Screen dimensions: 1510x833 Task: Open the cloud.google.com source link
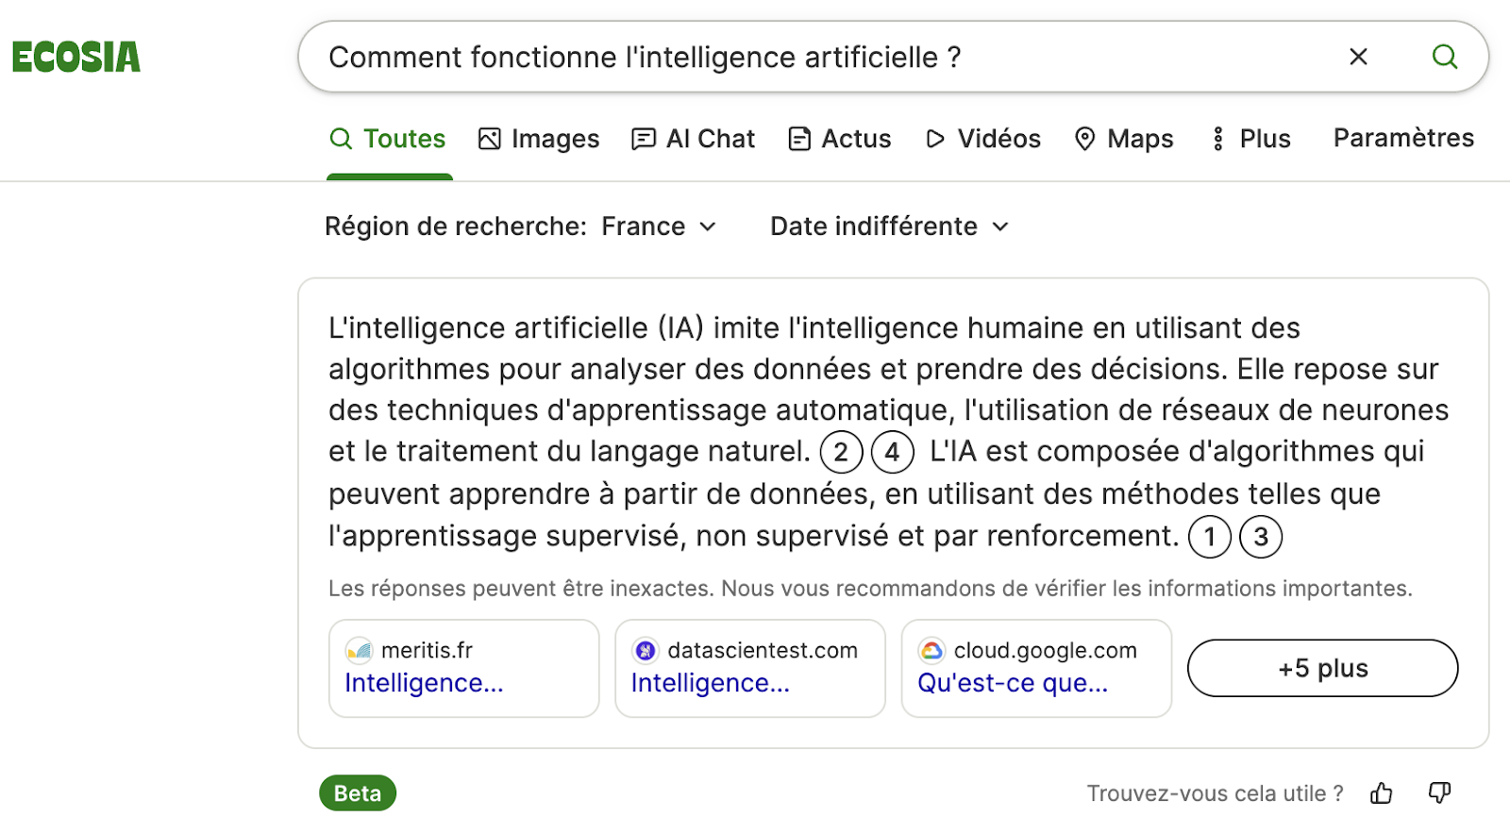pos(1036,668)
